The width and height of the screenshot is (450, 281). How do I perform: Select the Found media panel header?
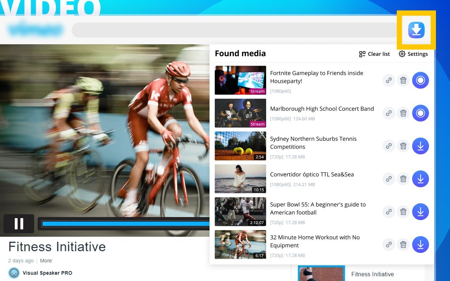coord(240,53)
